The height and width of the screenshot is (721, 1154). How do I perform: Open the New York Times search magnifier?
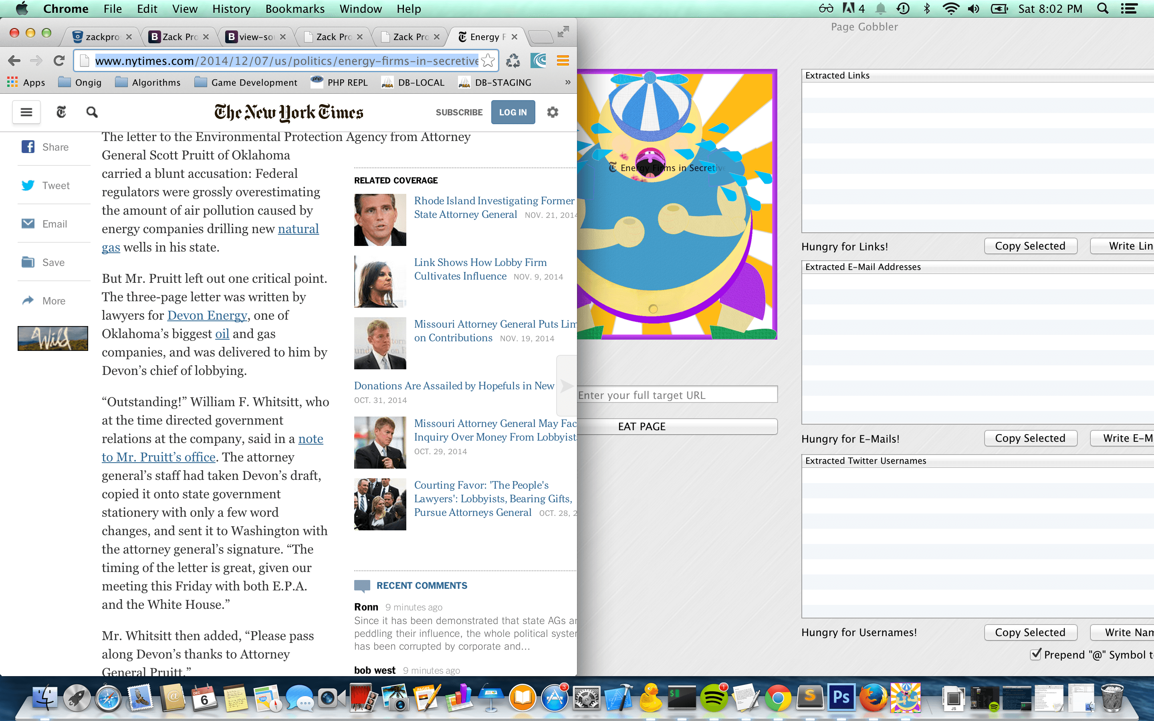tap(91, 112)
